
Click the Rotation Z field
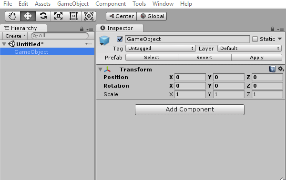267,86
